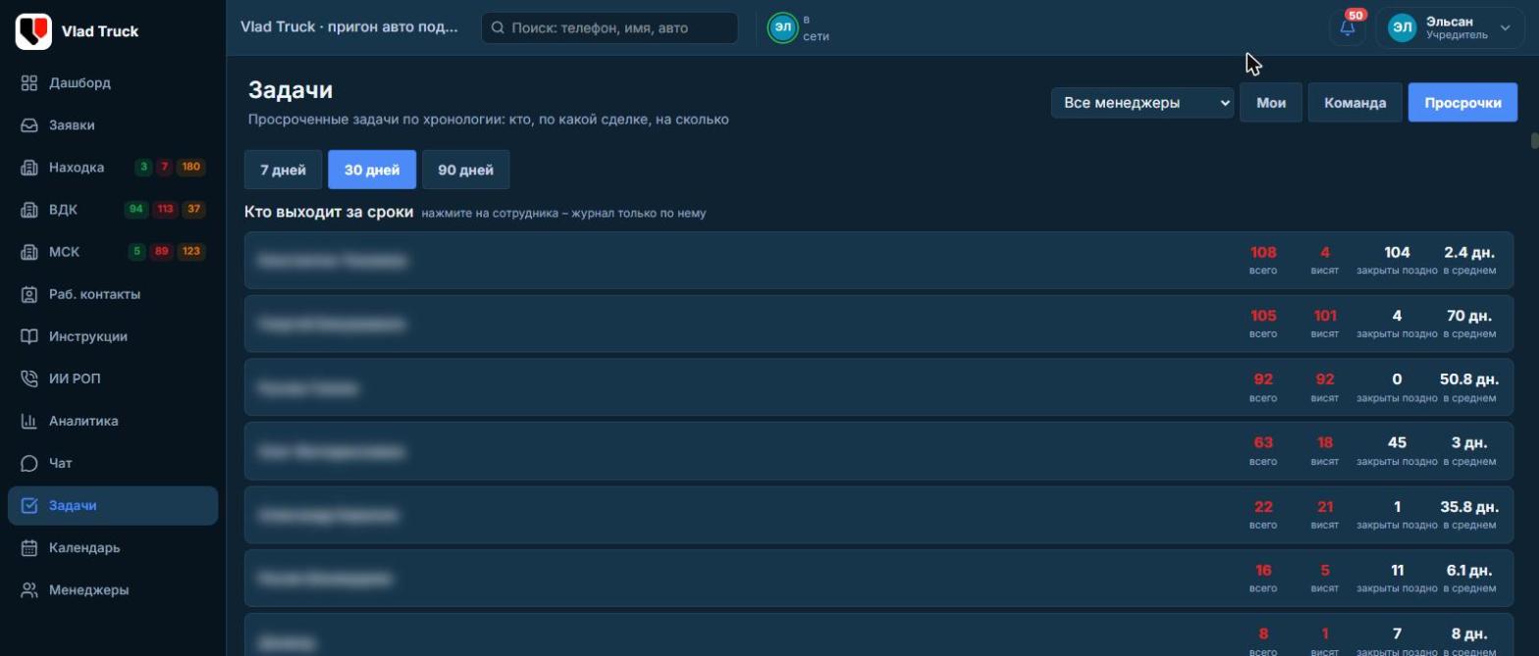Open the notifications bell icon
The height and width of the screenshot is (656, 1539).
tap(1347, 28)
